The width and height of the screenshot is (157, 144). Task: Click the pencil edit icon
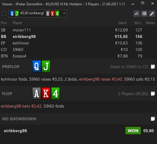[152, 14]
